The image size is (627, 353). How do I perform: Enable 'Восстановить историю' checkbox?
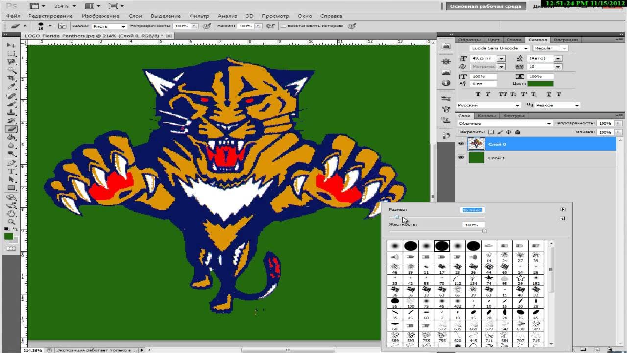(x=283, y=26)
